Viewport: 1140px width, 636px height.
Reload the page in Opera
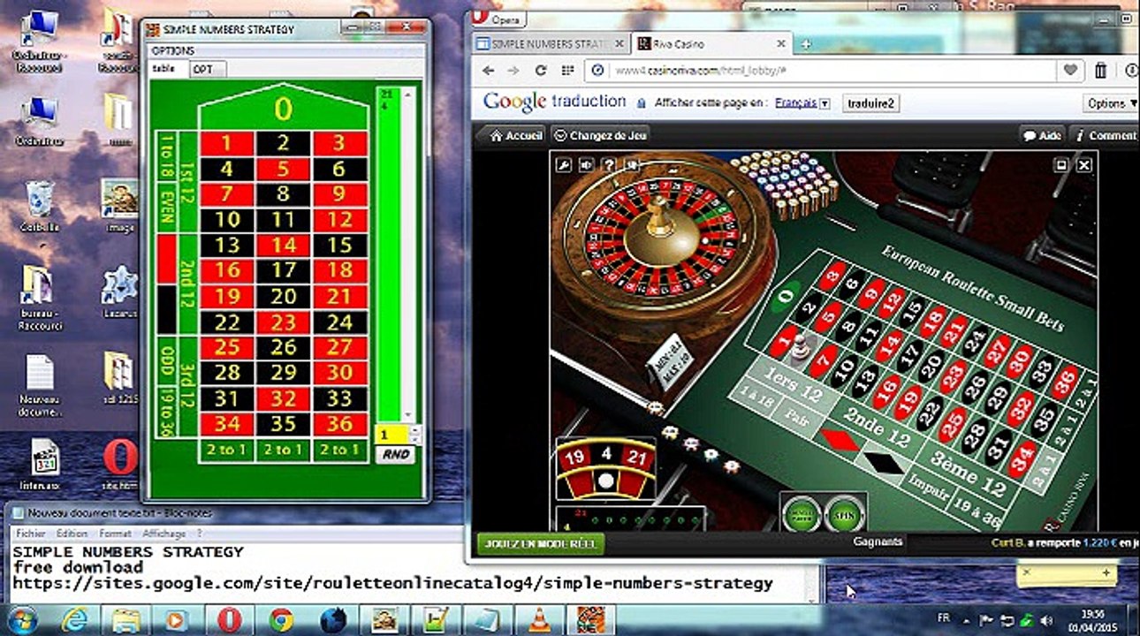pyautogui.click(x=541, y=71)
